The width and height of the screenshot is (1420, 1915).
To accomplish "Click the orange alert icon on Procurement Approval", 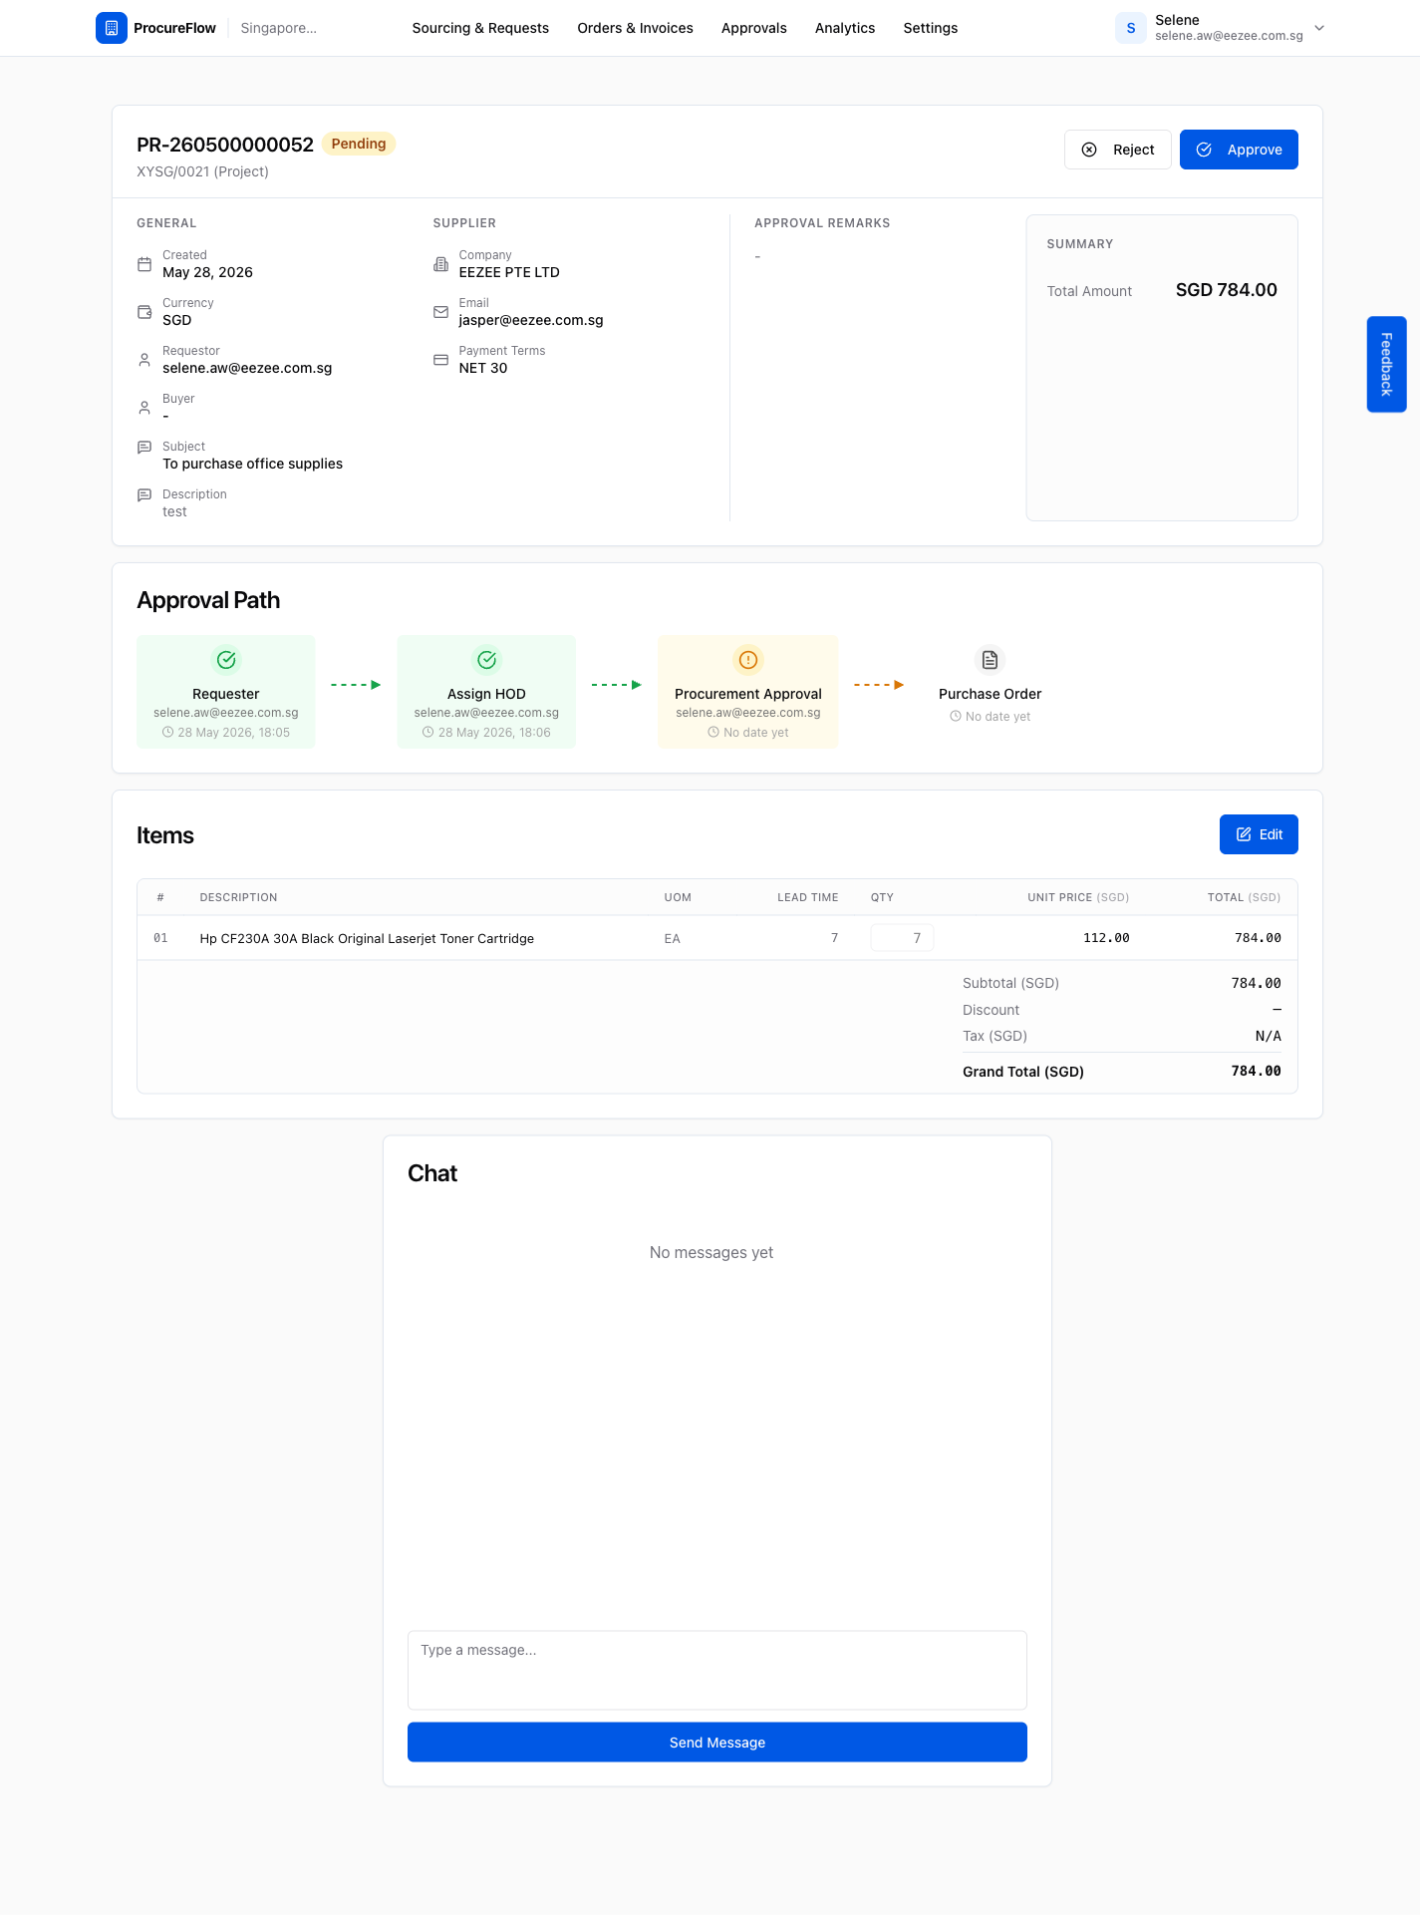I will (748, 660).
